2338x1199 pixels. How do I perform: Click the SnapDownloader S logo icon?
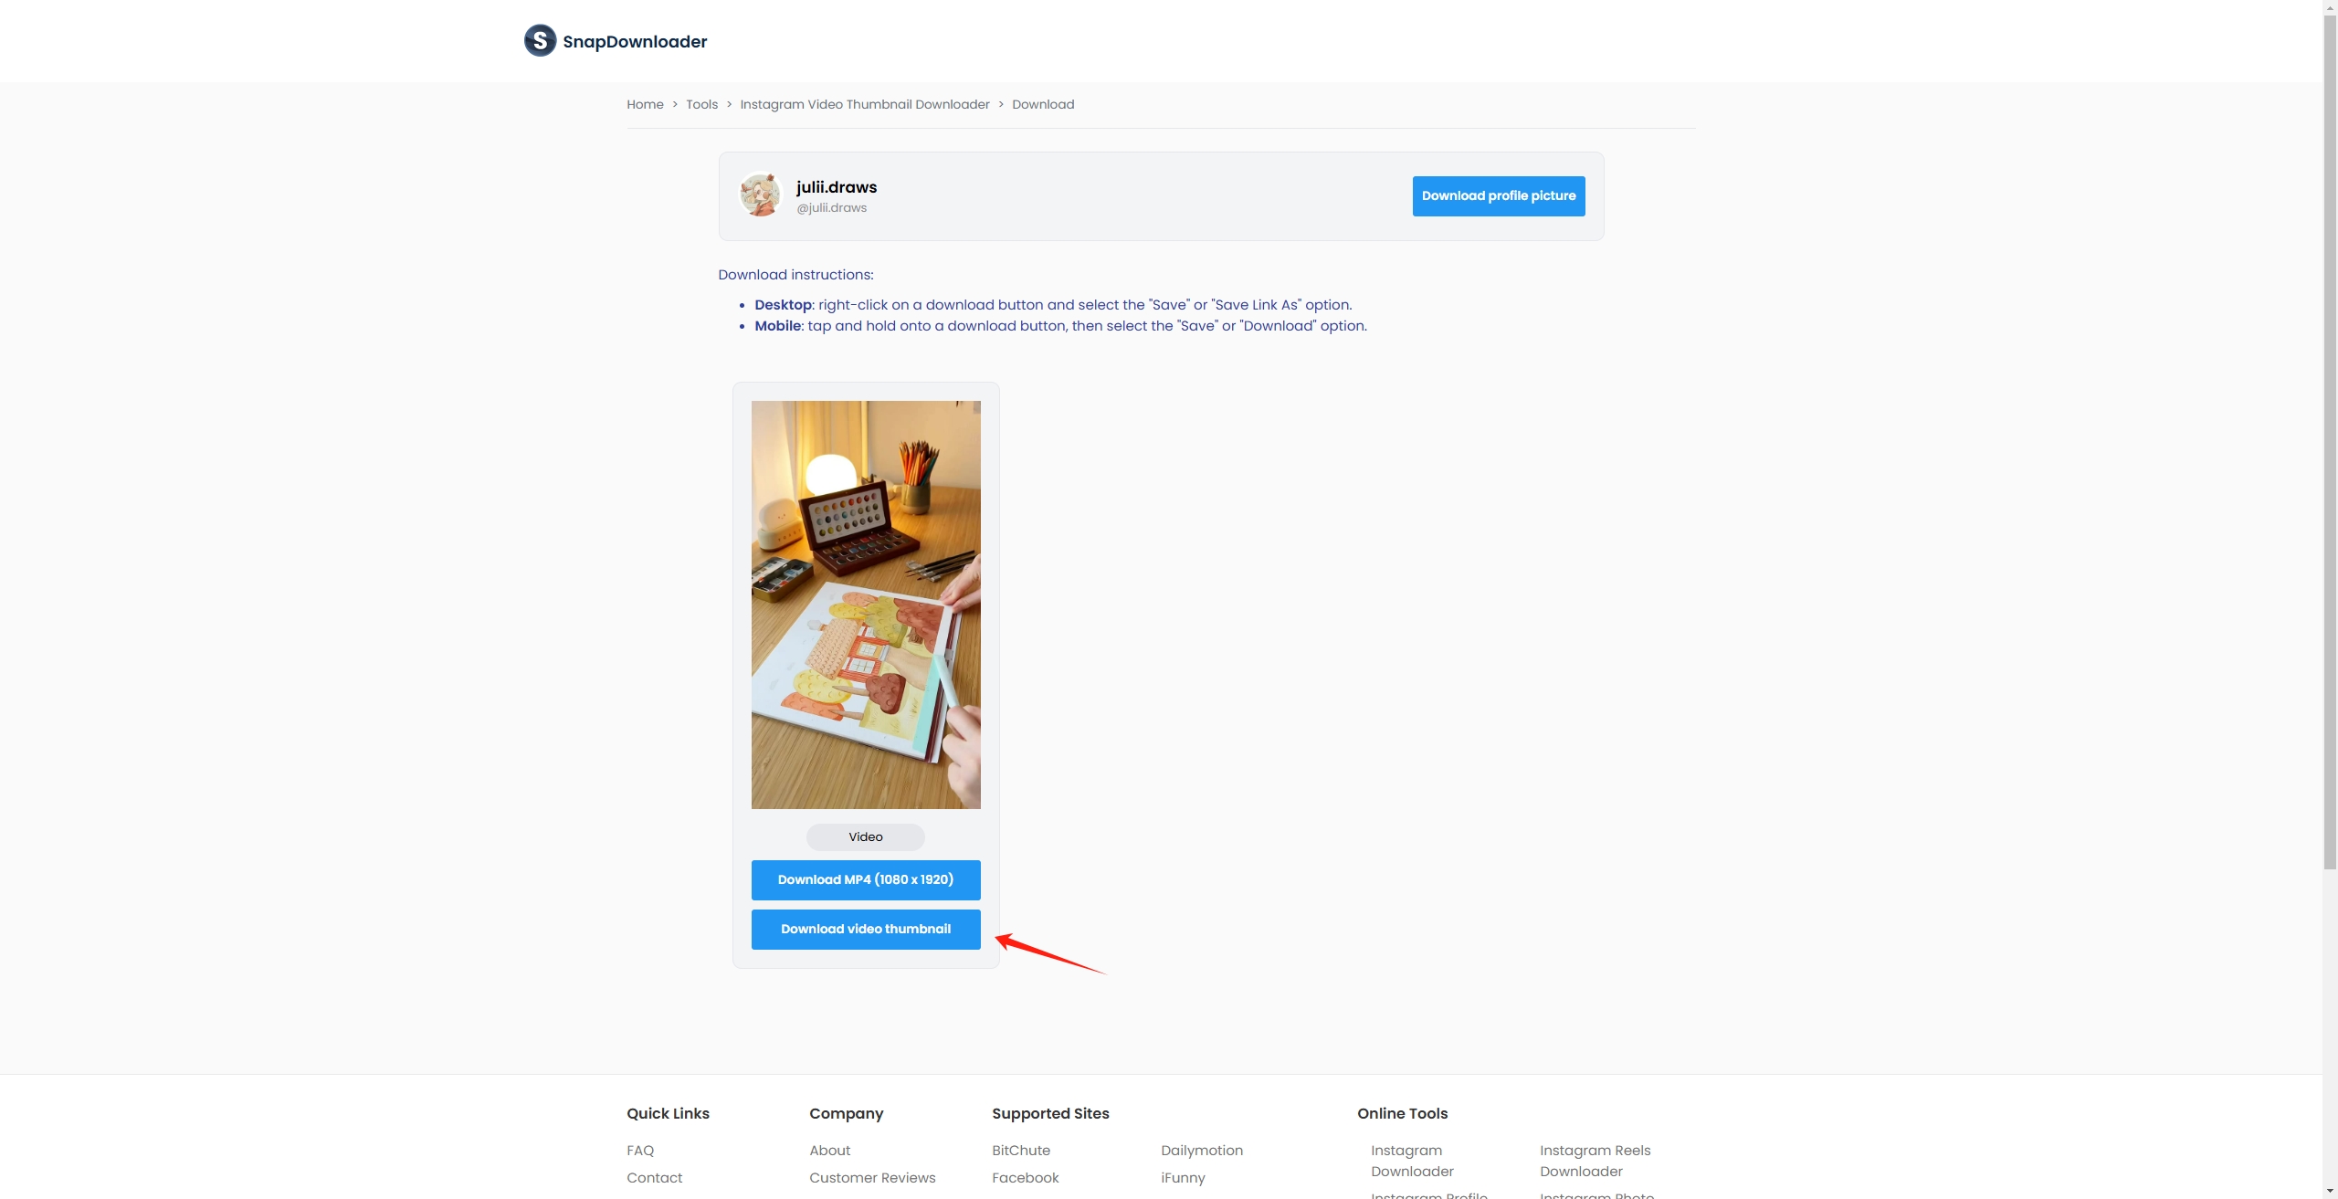540,40
